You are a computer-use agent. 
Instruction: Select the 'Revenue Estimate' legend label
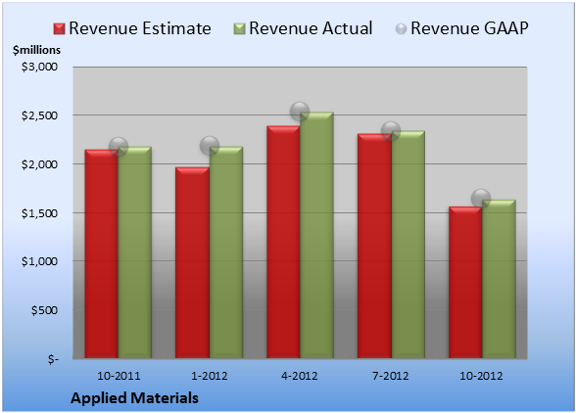point(140,28)
